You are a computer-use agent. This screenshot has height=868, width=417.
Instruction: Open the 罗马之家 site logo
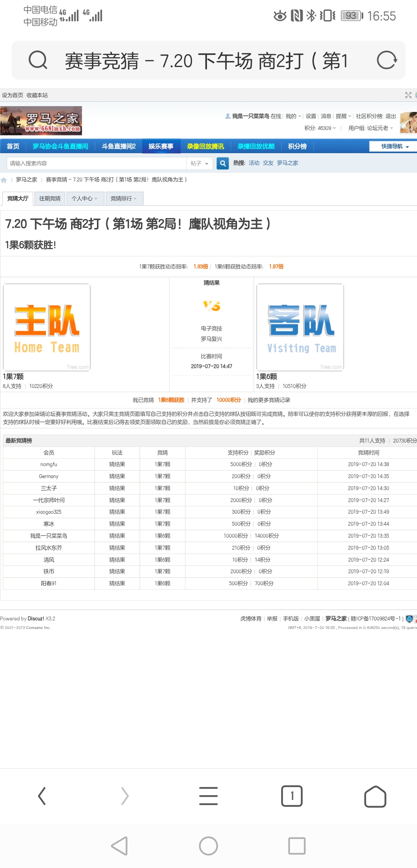[41, 121]
